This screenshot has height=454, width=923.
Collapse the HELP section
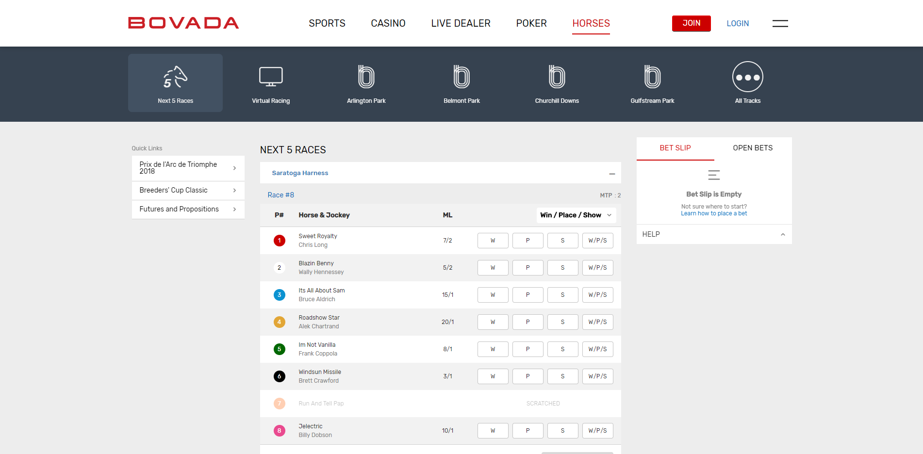click(782, 234)
